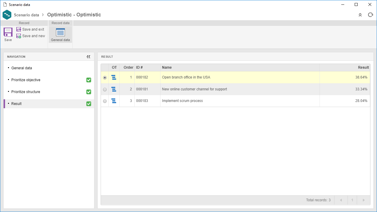Click the ID cell 000181
Screen dimensions: 377x212
tap(142, 89)
